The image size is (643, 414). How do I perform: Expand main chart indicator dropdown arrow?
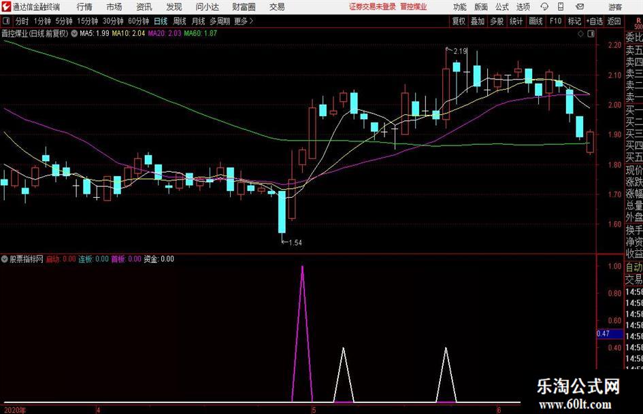pos(74,33)
